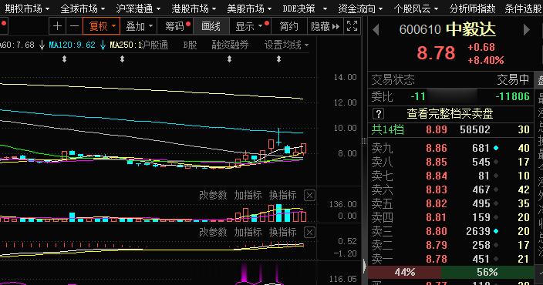Select 卖五 price 8.82 row
Viewport: 543px width, 285px height.
point(450,203)
